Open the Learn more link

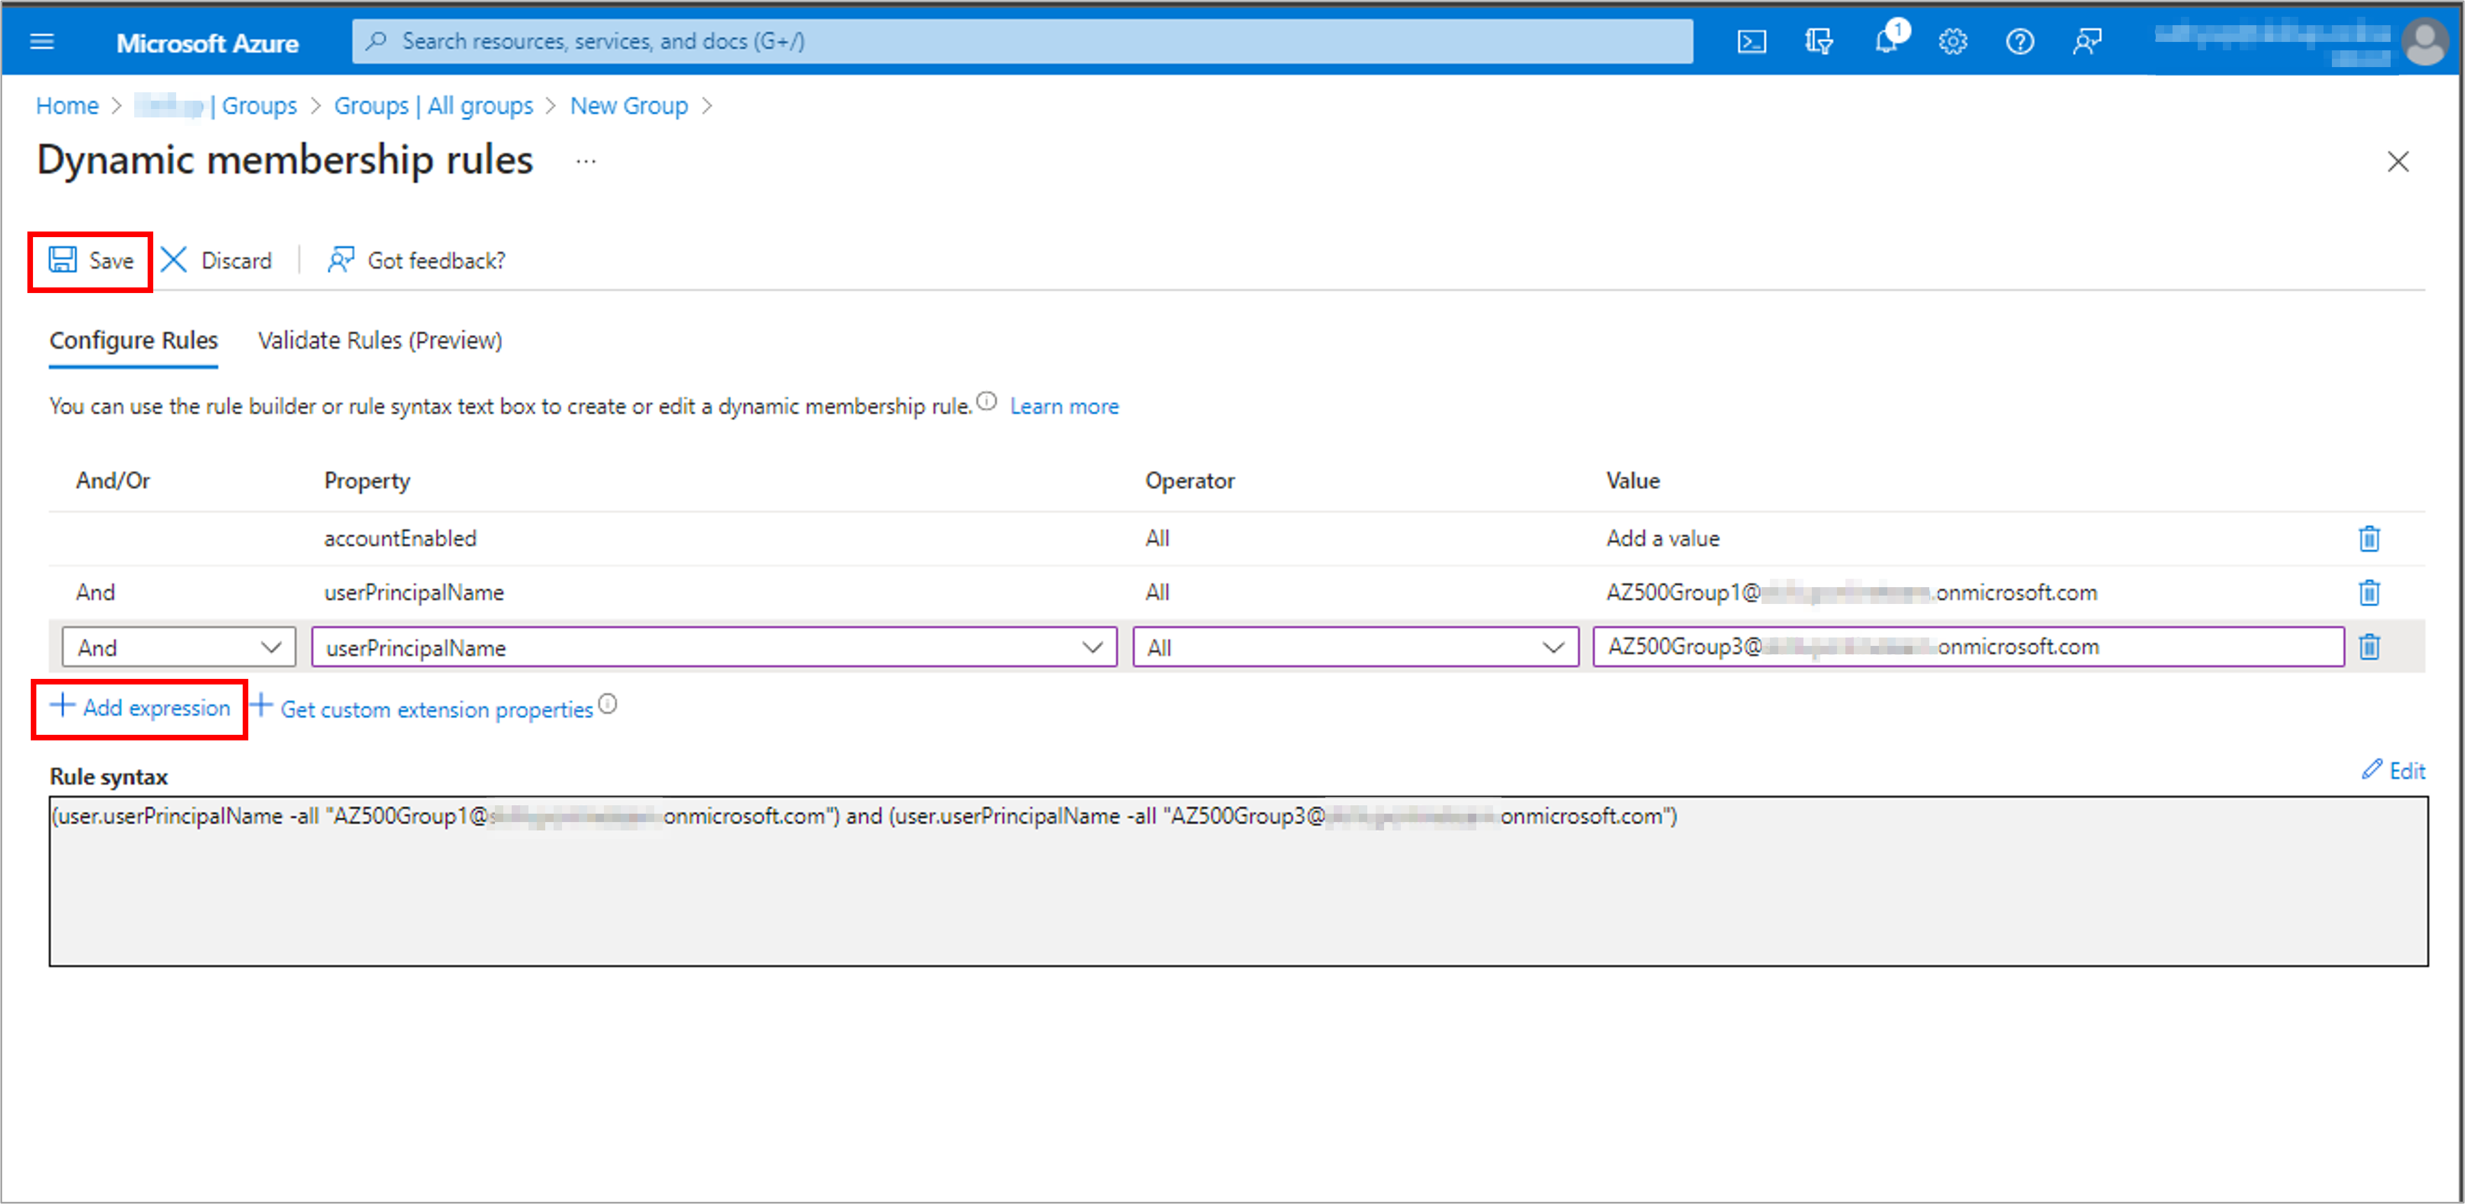pos(1064,406)
